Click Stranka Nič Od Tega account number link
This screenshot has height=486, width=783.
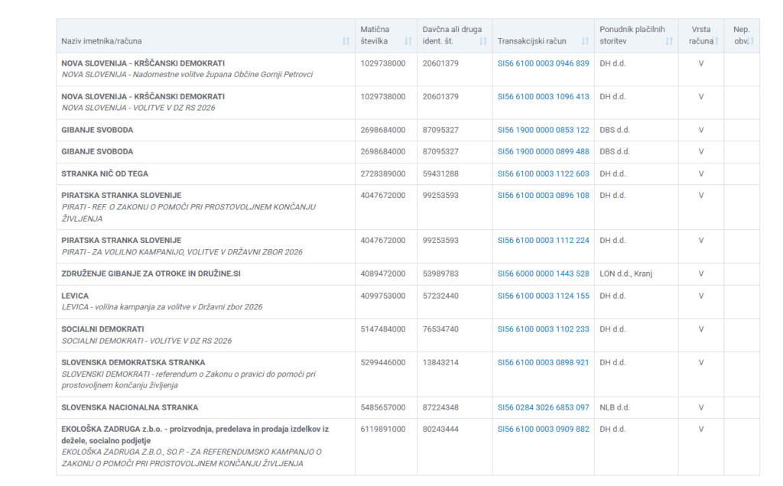pyautogui.click(x=543, y=174)
